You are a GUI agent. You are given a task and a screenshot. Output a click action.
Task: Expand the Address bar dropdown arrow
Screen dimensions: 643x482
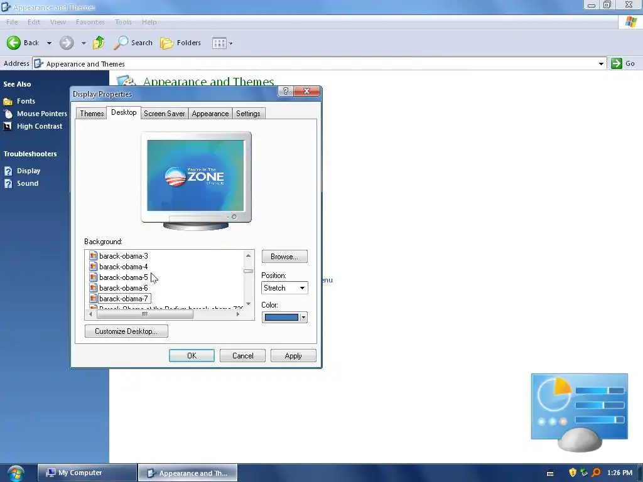(x=601, y=63)
